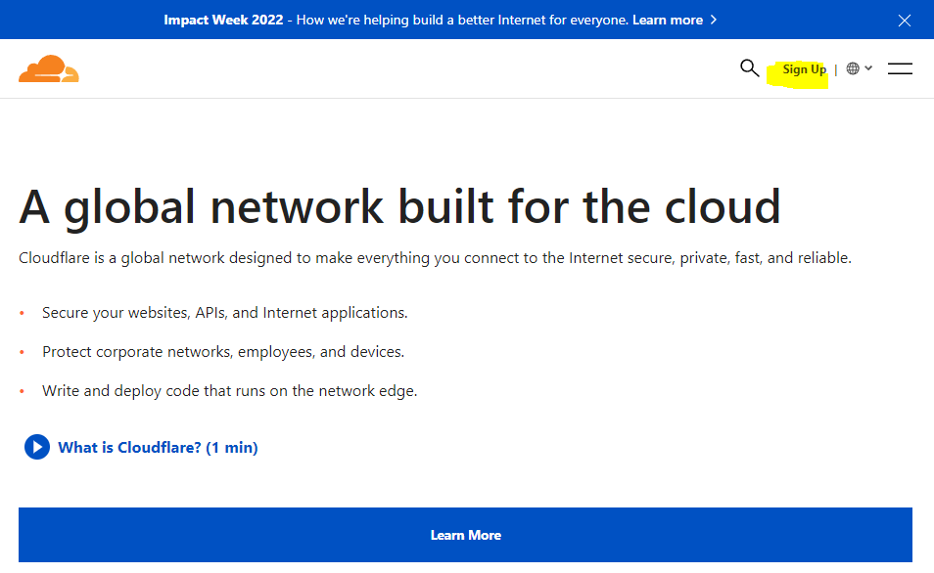The width and height of the screenshot is (934, 573).
Task: Open search with the magnifying glass icon
Action: [749, 68]
